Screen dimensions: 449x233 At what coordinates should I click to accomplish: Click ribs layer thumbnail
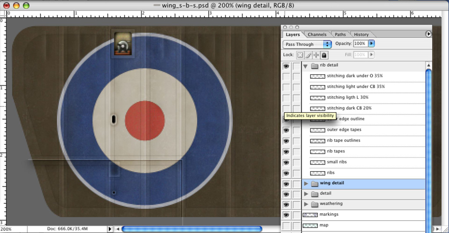click(317, 173)
